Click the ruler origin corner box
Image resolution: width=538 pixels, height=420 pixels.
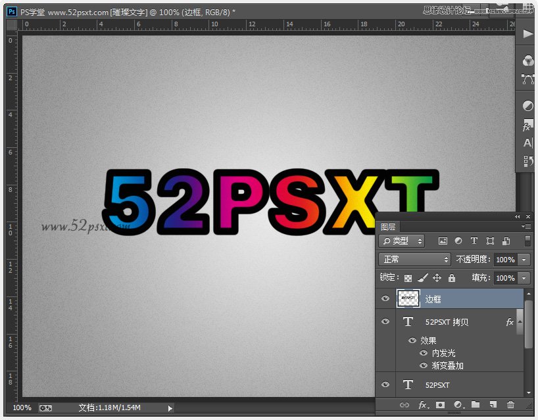[12, 25]
